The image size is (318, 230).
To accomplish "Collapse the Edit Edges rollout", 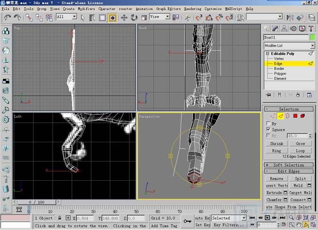I will coord(288,171).
